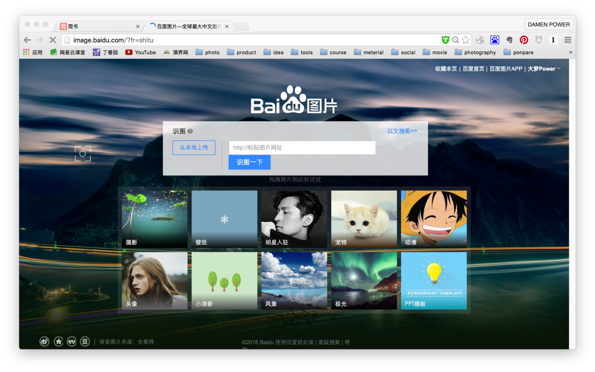Click the 全景网 source link
Screen dimensions: 595x372
(x=146, y=342)
